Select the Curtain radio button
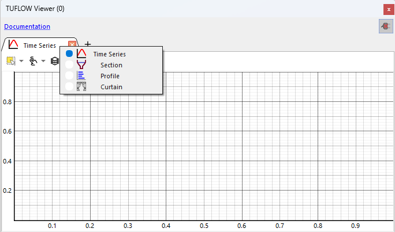Image resolution: width=395 pixels, height=232 pixels. tap(69, 86)
